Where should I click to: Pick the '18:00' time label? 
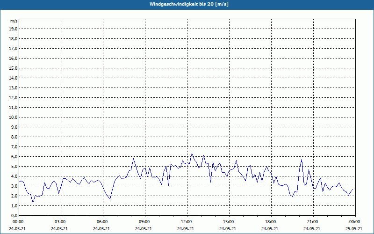[271, 222]
